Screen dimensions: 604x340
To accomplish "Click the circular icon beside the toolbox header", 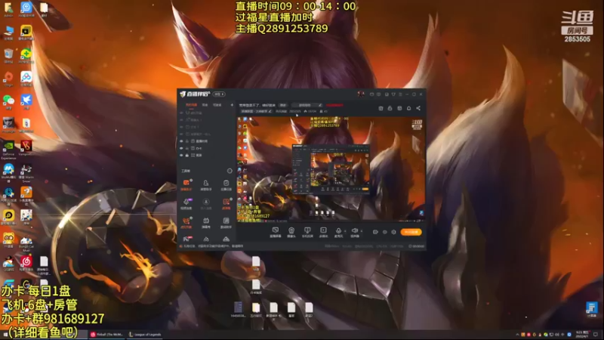I will point(230,171).
